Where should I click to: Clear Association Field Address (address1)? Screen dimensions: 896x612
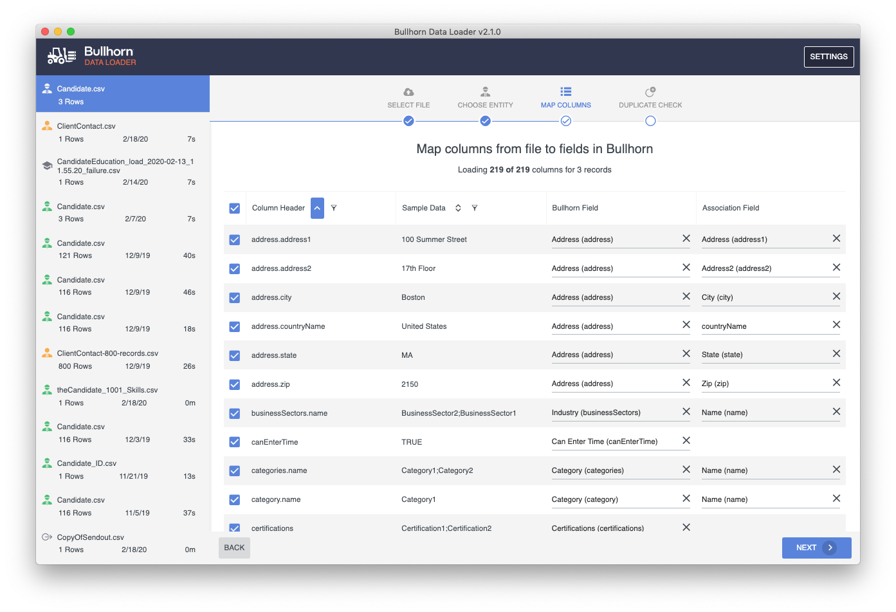(836, 239)
